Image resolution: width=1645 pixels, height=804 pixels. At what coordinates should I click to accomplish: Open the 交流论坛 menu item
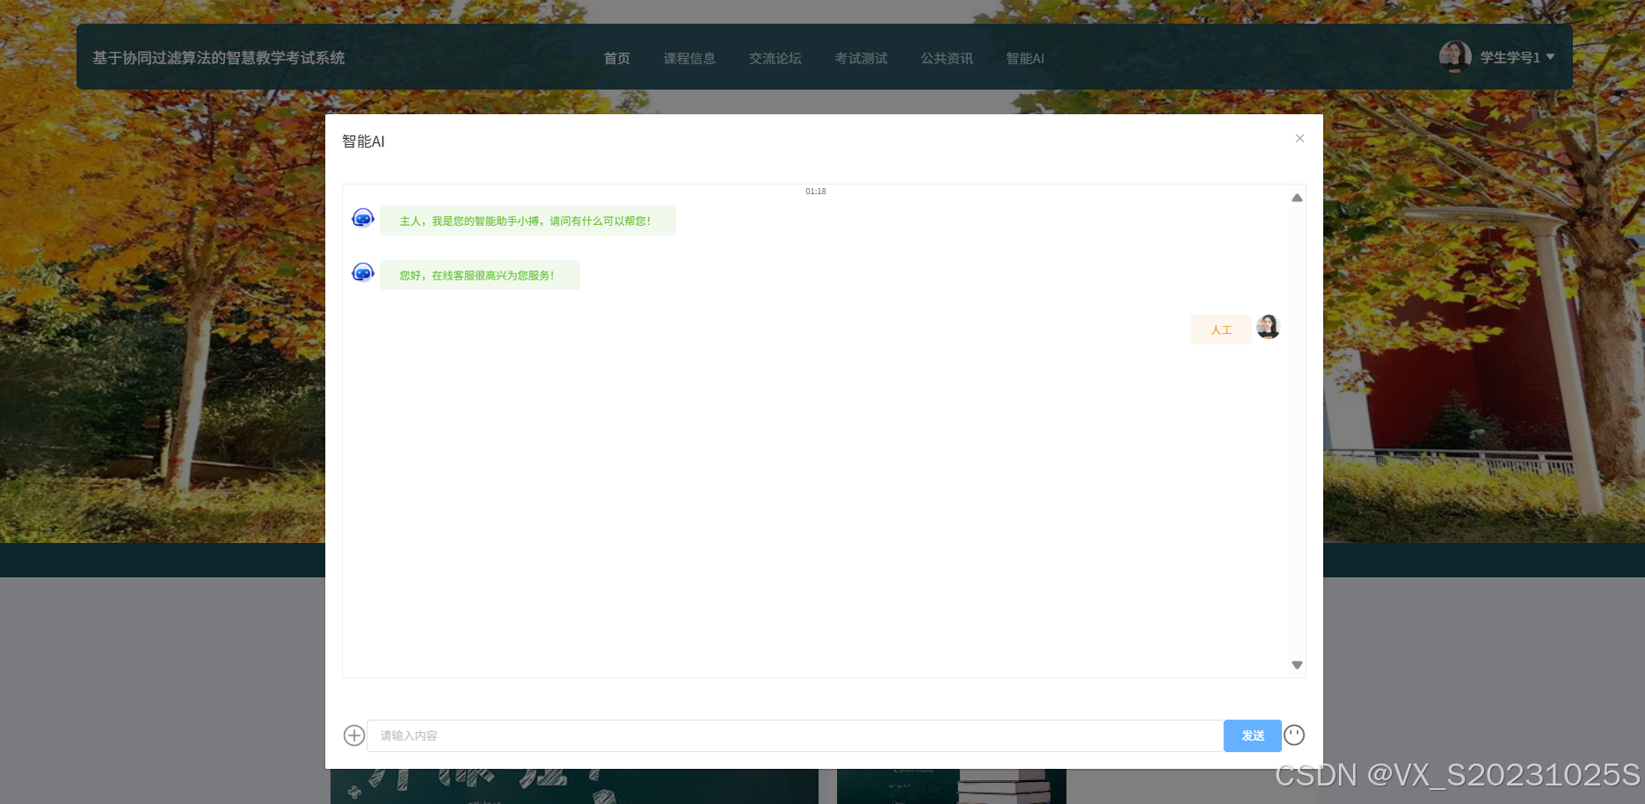[775, 58]
